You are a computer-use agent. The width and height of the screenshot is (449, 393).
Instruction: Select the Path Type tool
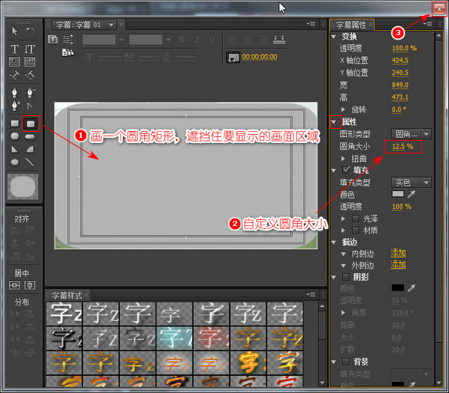(15, 75)
